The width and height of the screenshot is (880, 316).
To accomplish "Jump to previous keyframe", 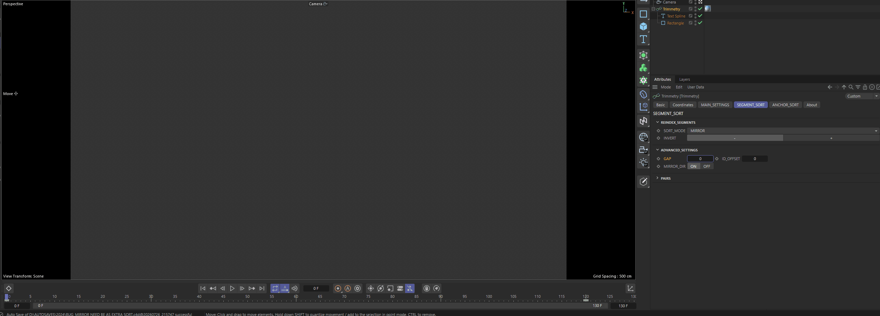I will (213, 288).
